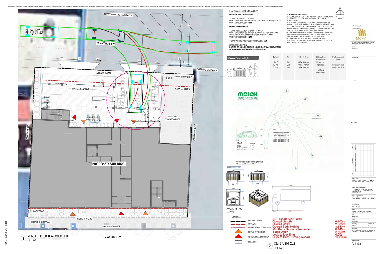The width and height of the screenshot is (382, 254).
Task: Click the Body material HDPE cell
Action: [338, 58]
